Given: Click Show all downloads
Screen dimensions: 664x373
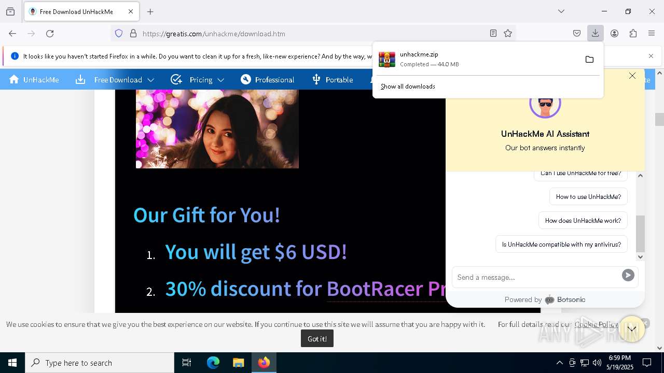Looking at the screenshot, I should (x=408, y=87).
